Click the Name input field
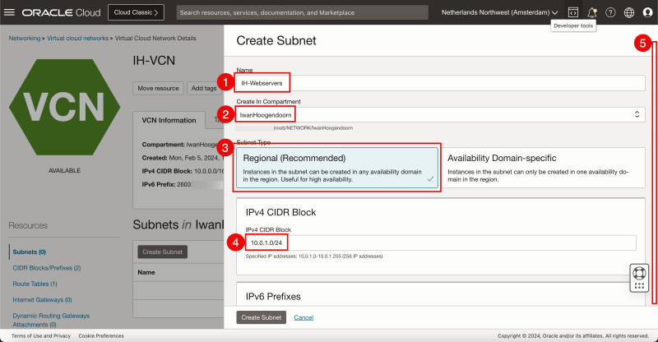This screenshot has height=342, width=658. (x=440, y=83)
